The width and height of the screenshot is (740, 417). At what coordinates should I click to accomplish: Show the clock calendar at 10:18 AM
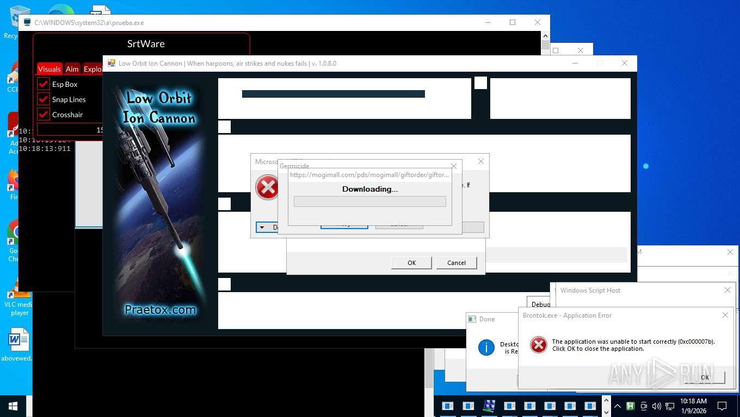pos(693,406)
